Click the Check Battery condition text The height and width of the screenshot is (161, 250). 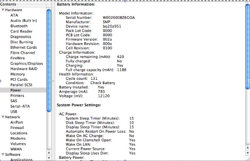(103, 83)
